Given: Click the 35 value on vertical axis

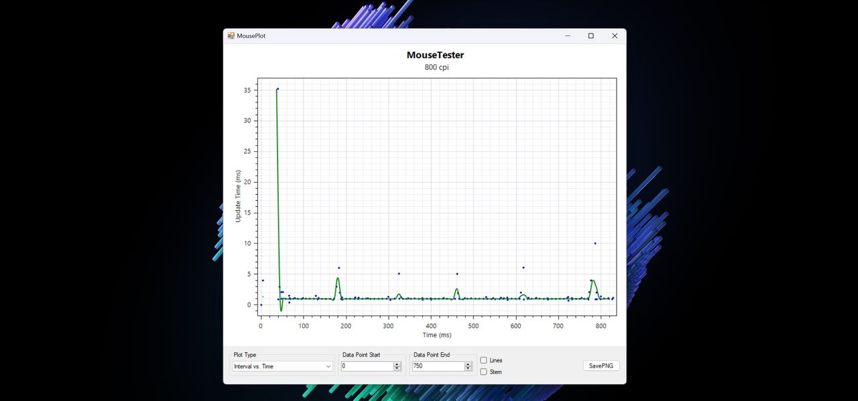Looking at the screenshot, I should [x=247, y=90].
